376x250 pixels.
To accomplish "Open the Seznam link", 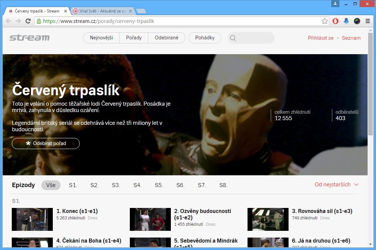I will click(x=351, y=38).
